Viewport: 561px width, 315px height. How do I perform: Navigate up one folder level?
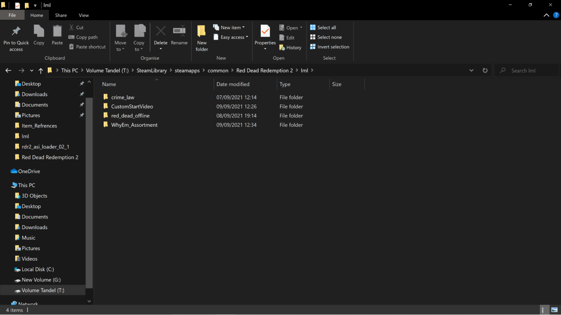(x=41, y=70)
